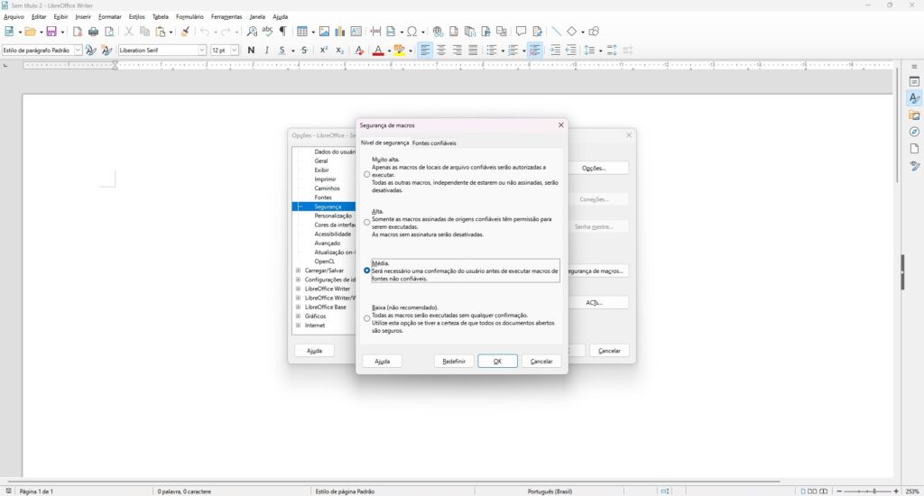
Task: Click the Insert Table icon
Action: [x=301, y=32]
